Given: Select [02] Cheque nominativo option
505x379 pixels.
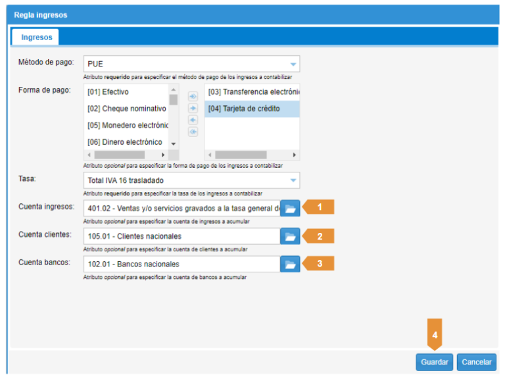Looking at the screenshot, I should pos(126,109).
